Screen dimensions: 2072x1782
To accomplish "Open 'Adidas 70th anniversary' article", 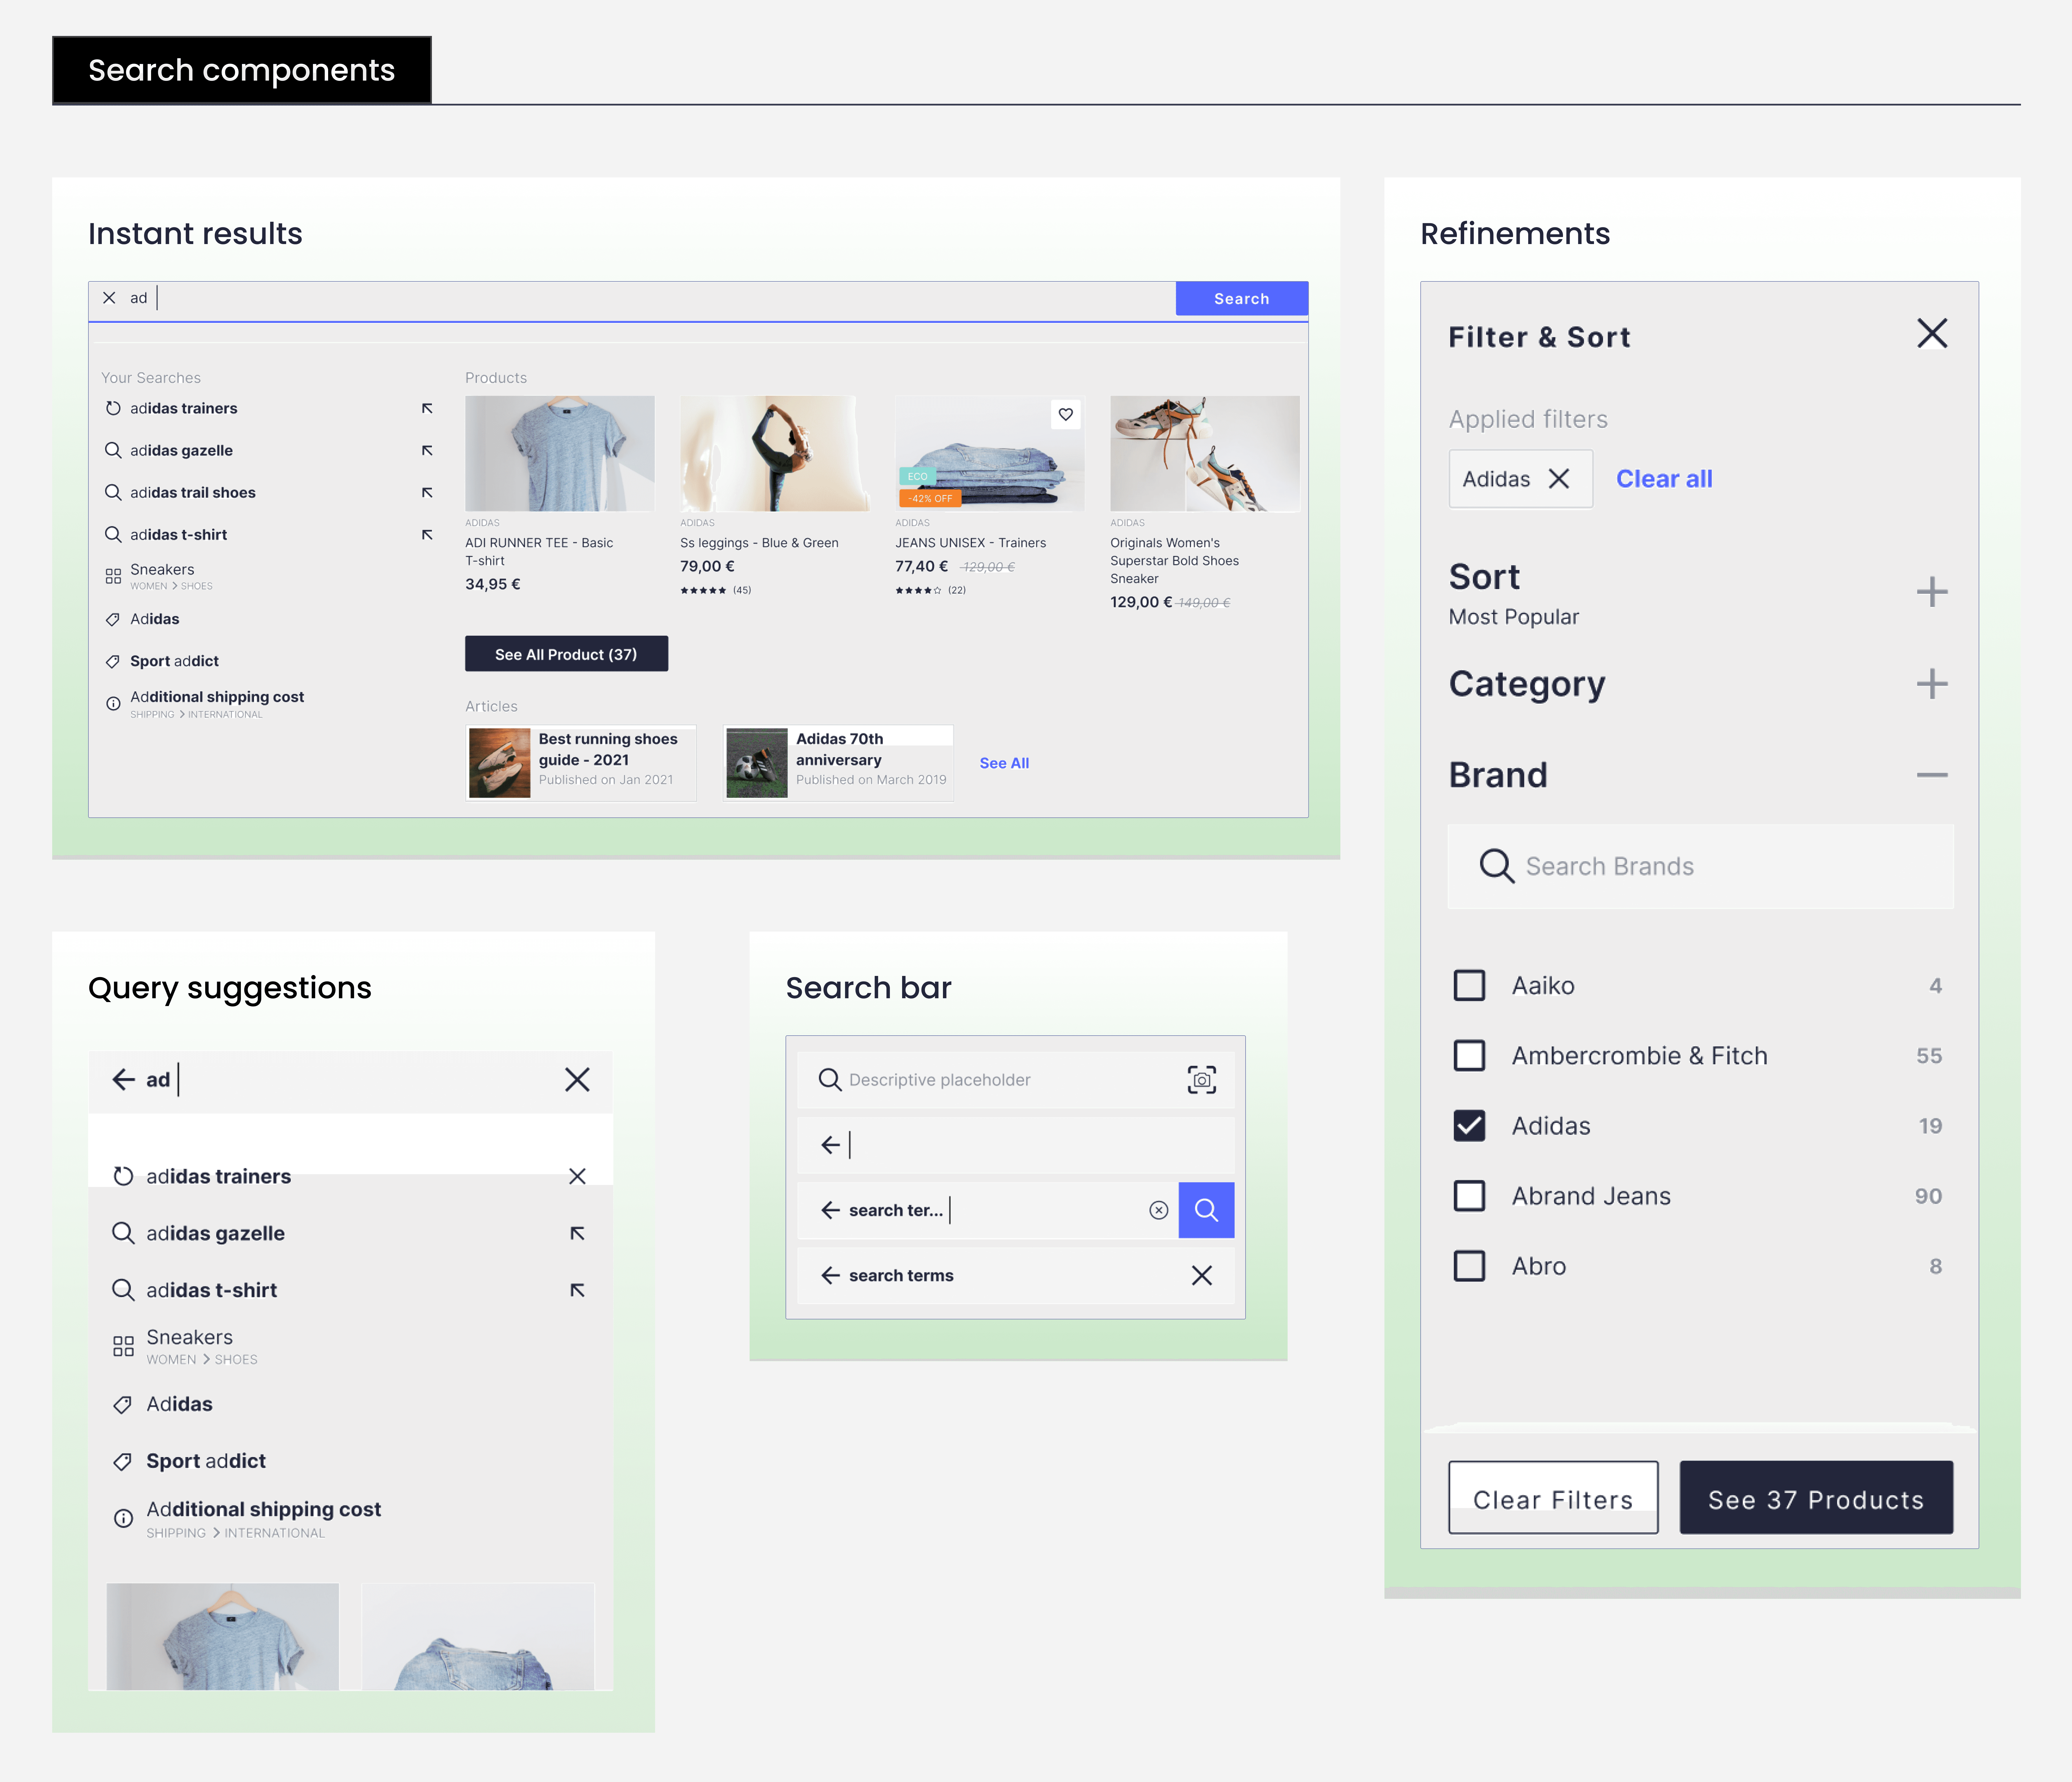I will pyautogui.click(x=838, y=763).
